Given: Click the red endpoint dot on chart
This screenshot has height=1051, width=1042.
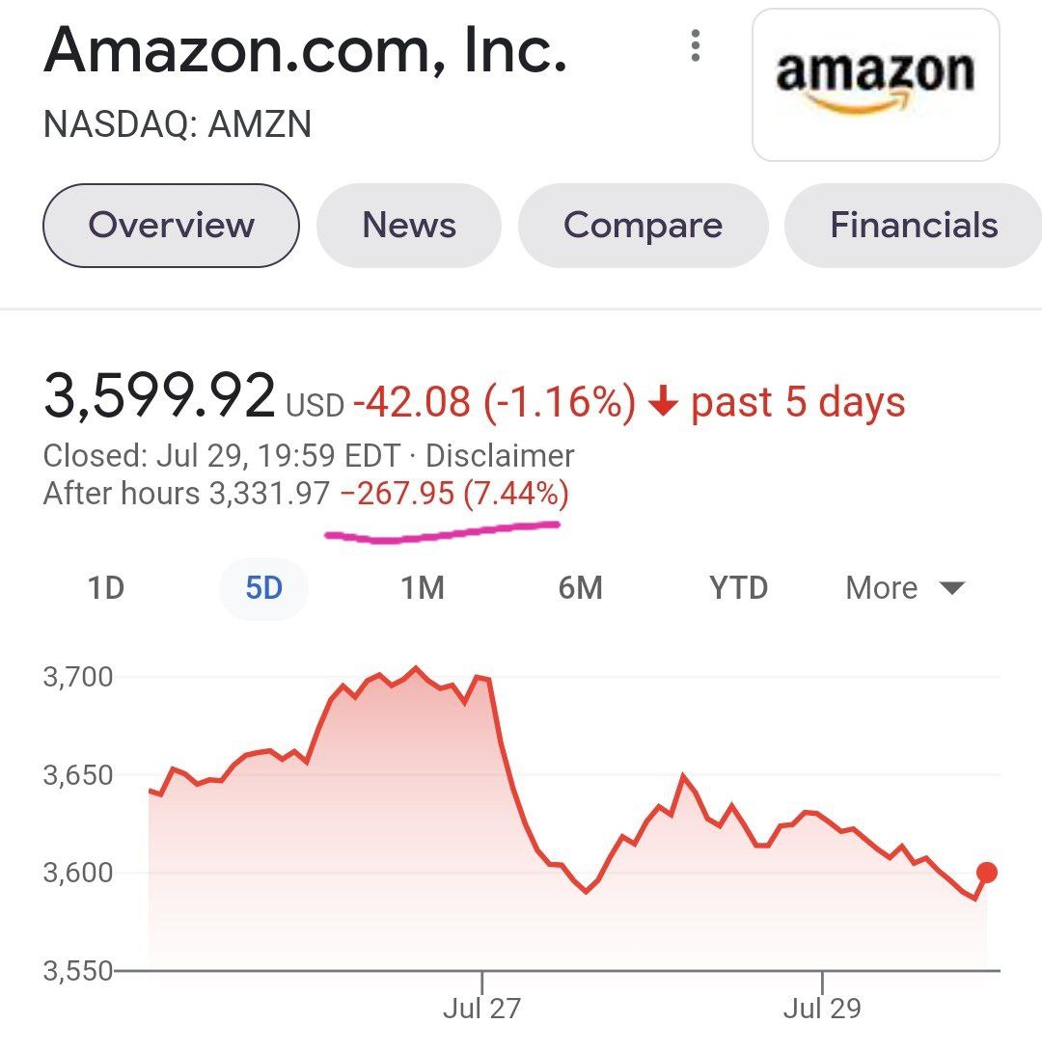Looking at the screenshot, I should (x=986, y=873).
